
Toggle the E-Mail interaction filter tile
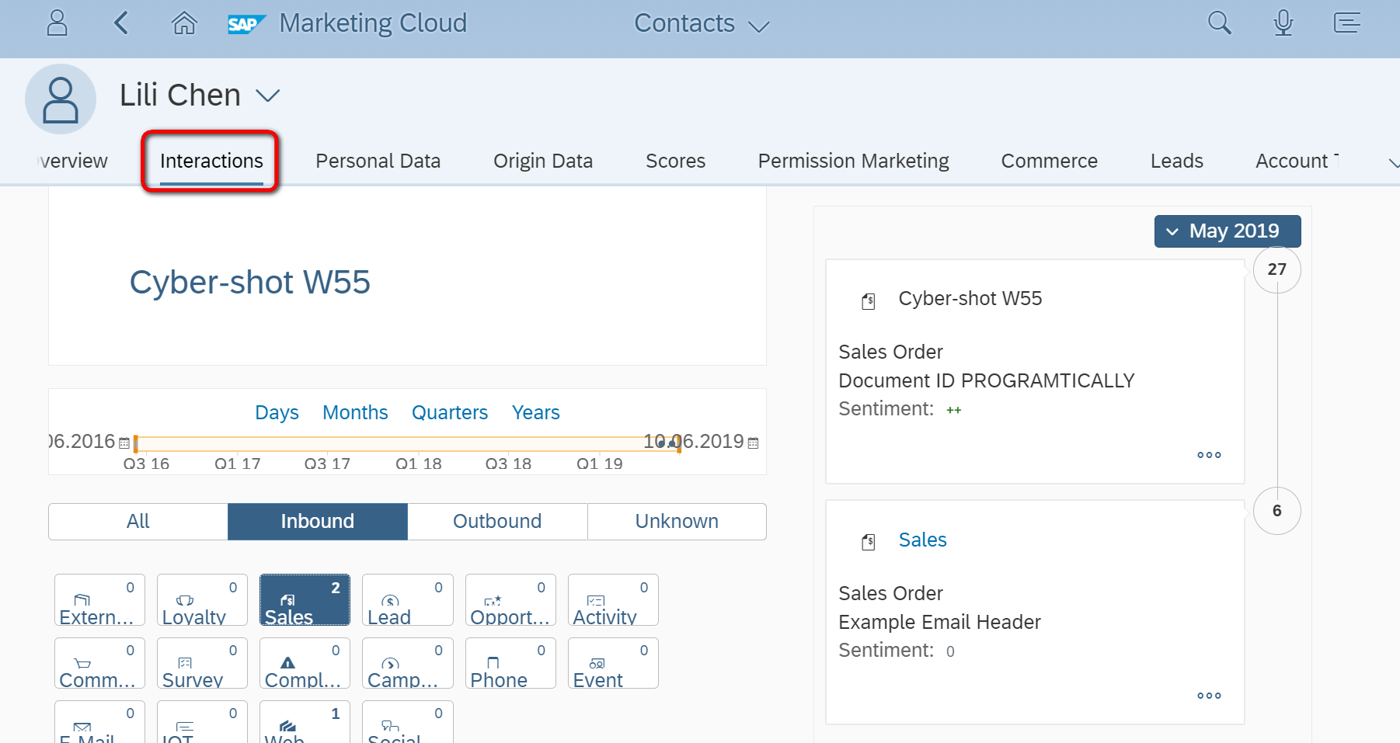coord(99,722)
